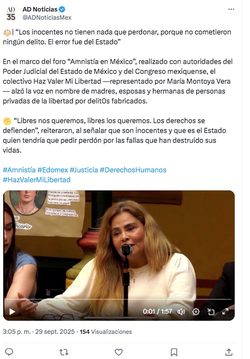The image size is (250, 359).
Task: Open the AD Noticias account name
Action: pyautogui.click(x=40, y=9)
